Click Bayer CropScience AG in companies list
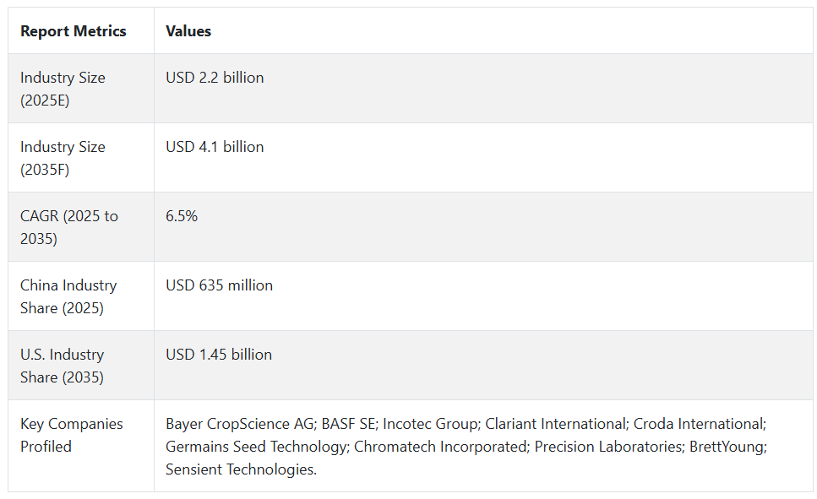The height and width of the screenshot is (499, 817). tap(240, 424)
